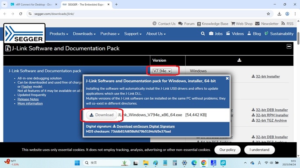Open the Forum link
The image size is (300, 168).
point(186,24)
